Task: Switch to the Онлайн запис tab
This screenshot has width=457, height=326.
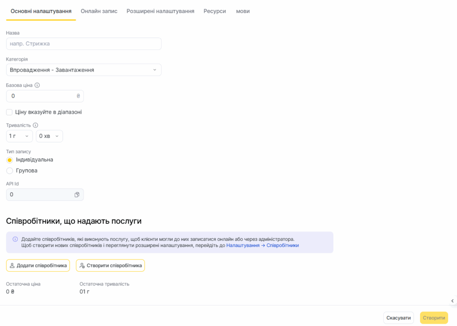Action: (99, 11)
